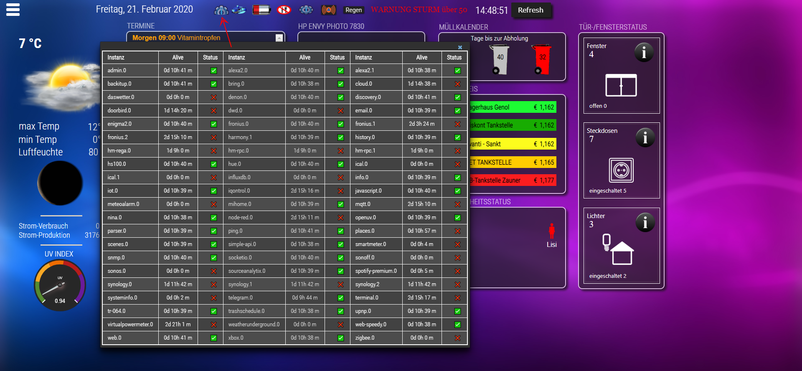This screenshot has height=371, width=802.
Task: Click the zigbee.0 red status mark
Action: (x=457, y=338)
